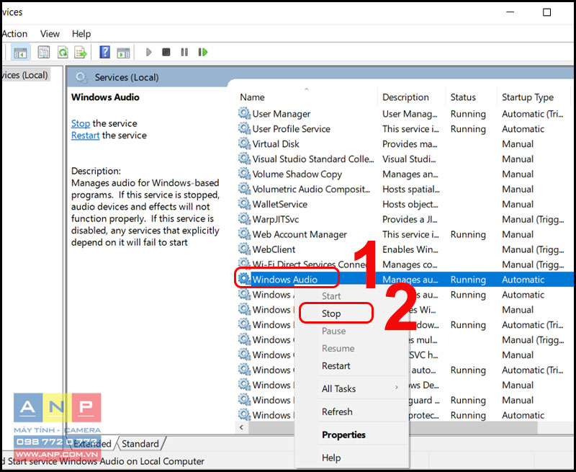The width and height of the screenshot is (576, 472).
Task: Click the Show/Hide Console Tree toolbar icon
Action: pos(20,53)
